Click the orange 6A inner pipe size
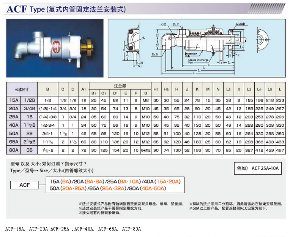Screen dimensions: 290x237 [66, 181]
